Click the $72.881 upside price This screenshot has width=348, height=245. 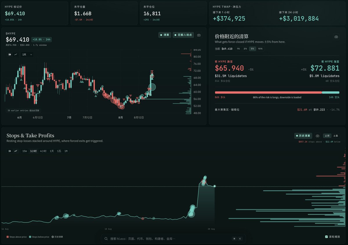tap(325, 68)
